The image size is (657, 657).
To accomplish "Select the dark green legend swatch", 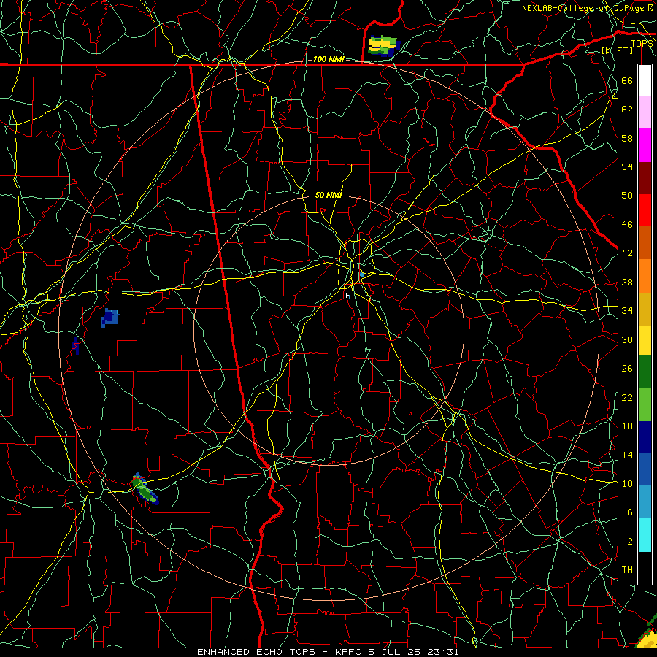I will (x=645, y=372).
